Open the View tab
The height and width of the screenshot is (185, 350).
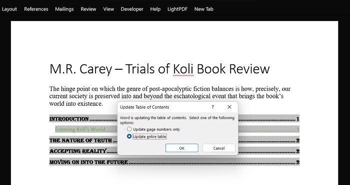tap(108, 9)
